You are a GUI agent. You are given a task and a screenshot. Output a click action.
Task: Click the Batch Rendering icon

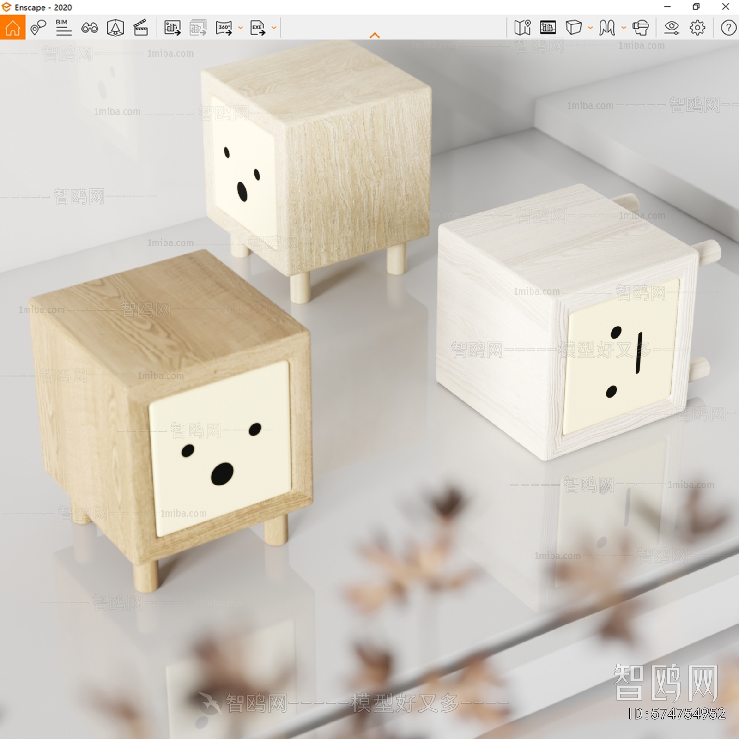point(198,28)
